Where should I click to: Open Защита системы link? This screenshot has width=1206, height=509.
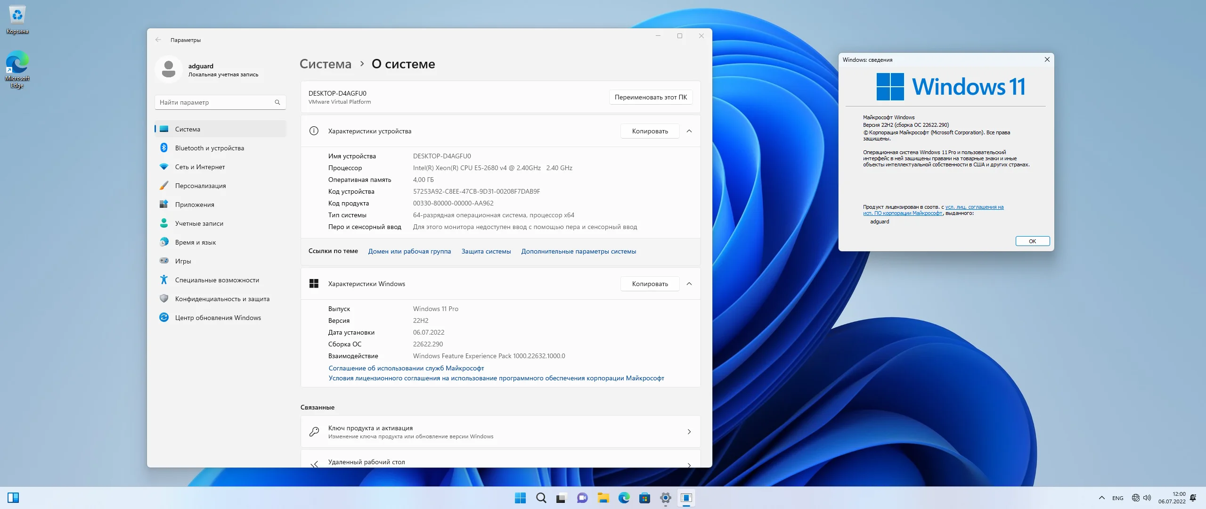[x=486, y=252]
